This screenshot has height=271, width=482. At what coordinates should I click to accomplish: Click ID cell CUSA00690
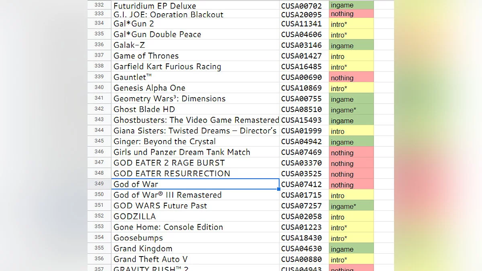tap(304, 77)
